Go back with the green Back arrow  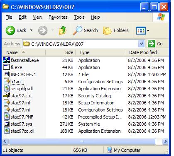click(x=10, y=30)
